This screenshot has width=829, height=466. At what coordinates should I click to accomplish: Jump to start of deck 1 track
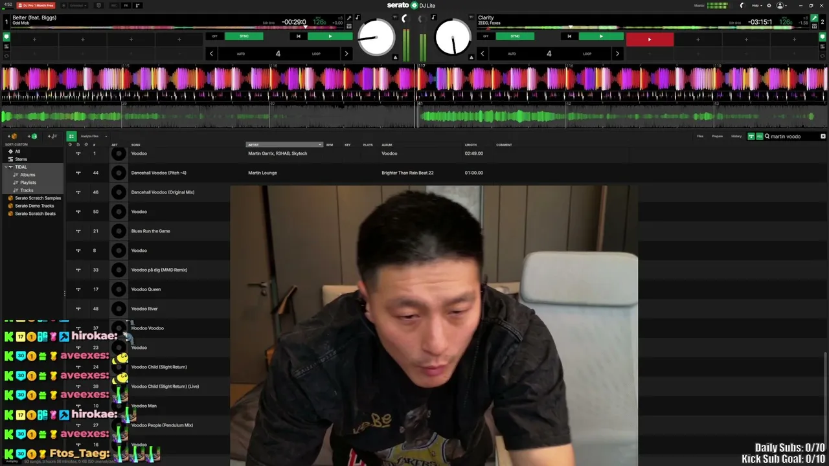pyautogui.click(x=298, y=36)
